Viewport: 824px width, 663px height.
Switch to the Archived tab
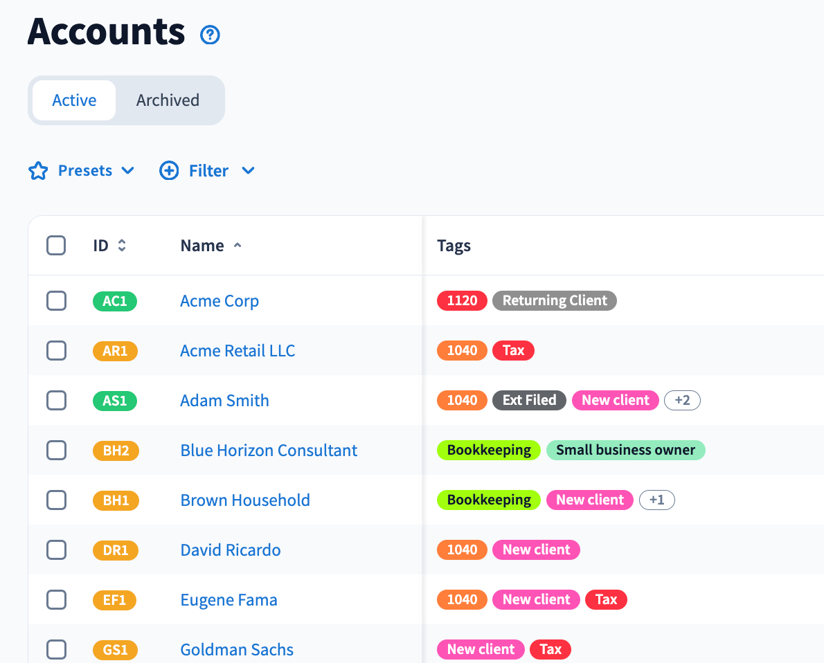pos(168,100)
